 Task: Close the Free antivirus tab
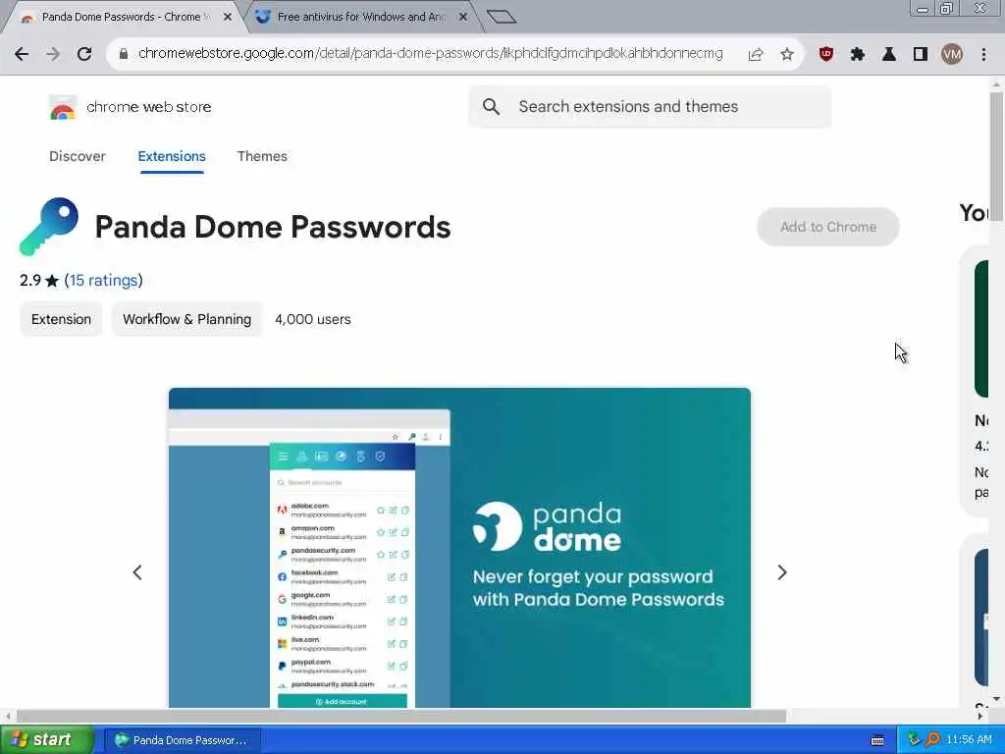(x=463, y=18)
